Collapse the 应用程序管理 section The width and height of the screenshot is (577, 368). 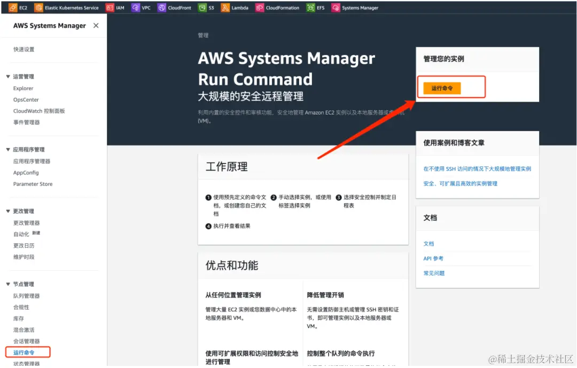(x=8, y=150)
